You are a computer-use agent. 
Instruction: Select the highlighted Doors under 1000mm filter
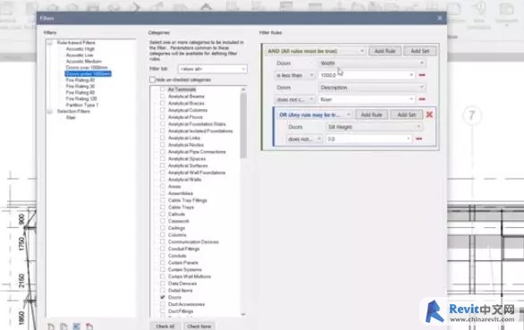(x=88, y=73)
